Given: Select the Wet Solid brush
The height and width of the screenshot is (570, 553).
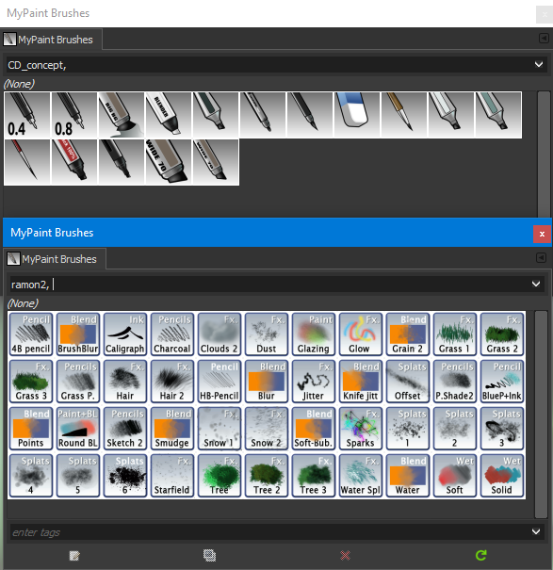Looking at the screenshot, I should point(502,475).
